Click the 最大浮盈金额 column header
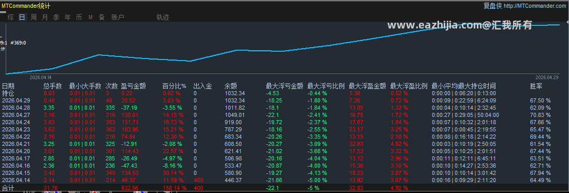 [x=367, y=86]
